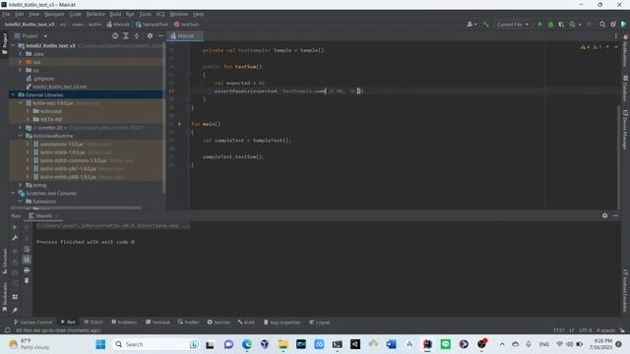Expand META-INF folder in kotlin-test jar
The width and height of the screenshot is (630, 354).
tap(28, 119)
